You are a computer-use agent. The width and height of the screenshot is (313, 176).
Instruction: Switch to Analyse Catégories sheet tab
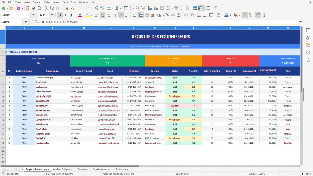[x=63, y=169]
